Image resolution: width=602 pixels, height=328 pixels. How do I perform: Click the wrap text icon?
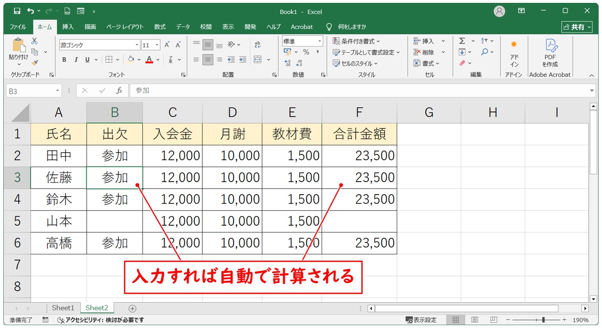pos(258,44)
